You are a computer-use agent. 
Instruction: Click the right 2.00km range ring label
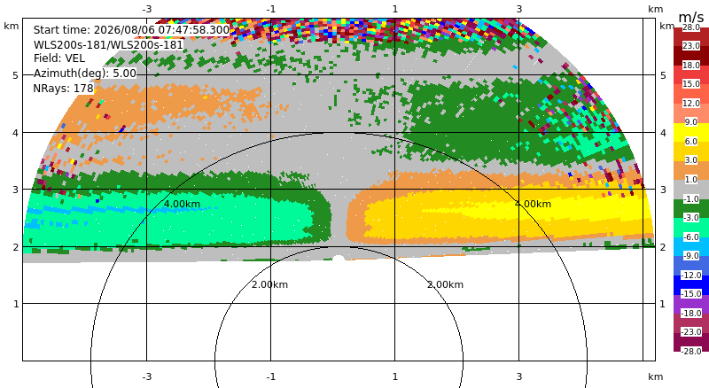(446, 284)
